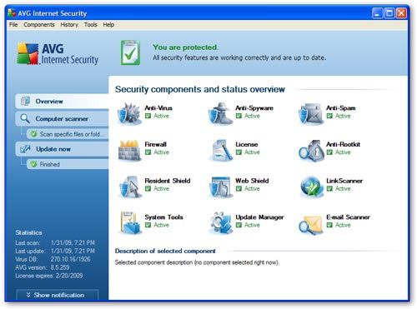Image resolution: width=417 pixels, height=309 pixels.
Task: Select the Finished update item
Action: (x=68, y=164)
